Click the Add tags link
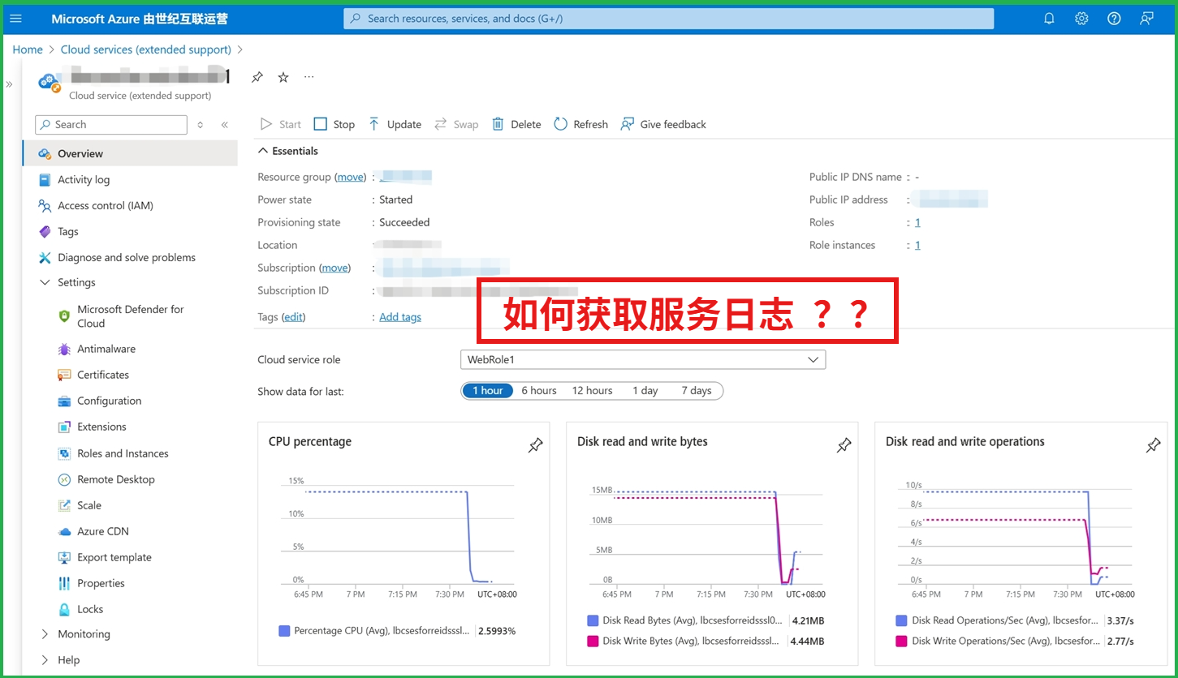This screenshot has width=1178, height=678. (x=400, y=317)
